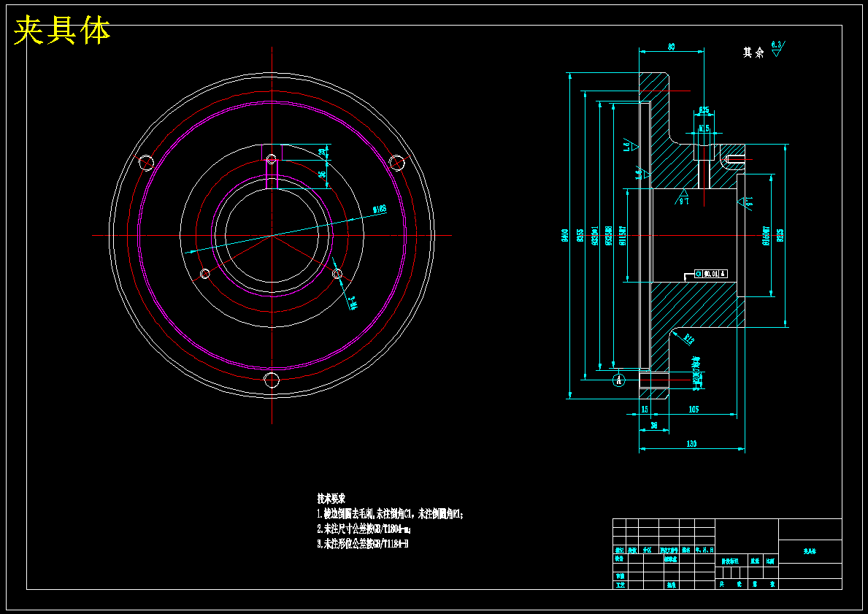Click the 130 overall length dimension
The width and height of the screenshot is (868, 614).
691,443
